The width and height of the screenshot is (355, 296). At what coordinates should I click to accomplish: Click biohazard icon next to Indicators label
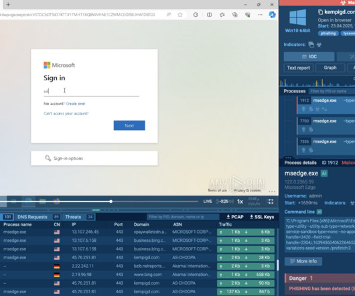pos(319,45)
